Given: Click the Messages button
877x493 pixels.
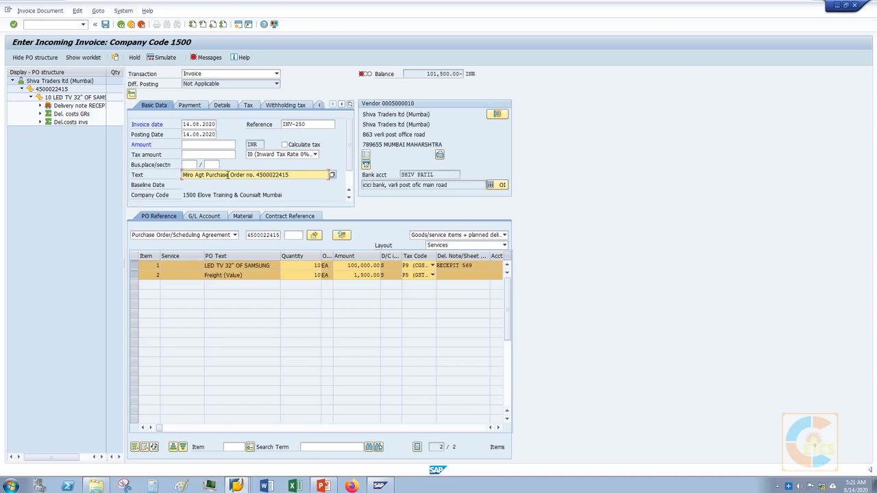Looking at the screenshot, I should coord(206,58).
